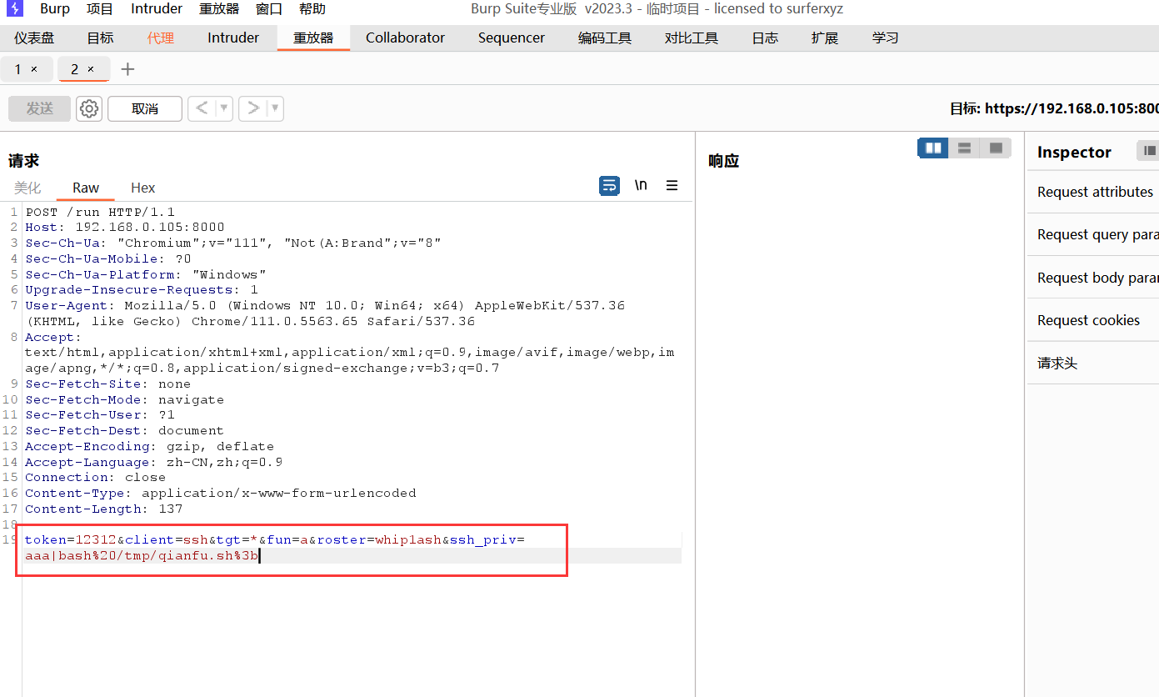Click the 响应 response panel heading
Viewport: 1159px width, 697px height.
point(724,161)
